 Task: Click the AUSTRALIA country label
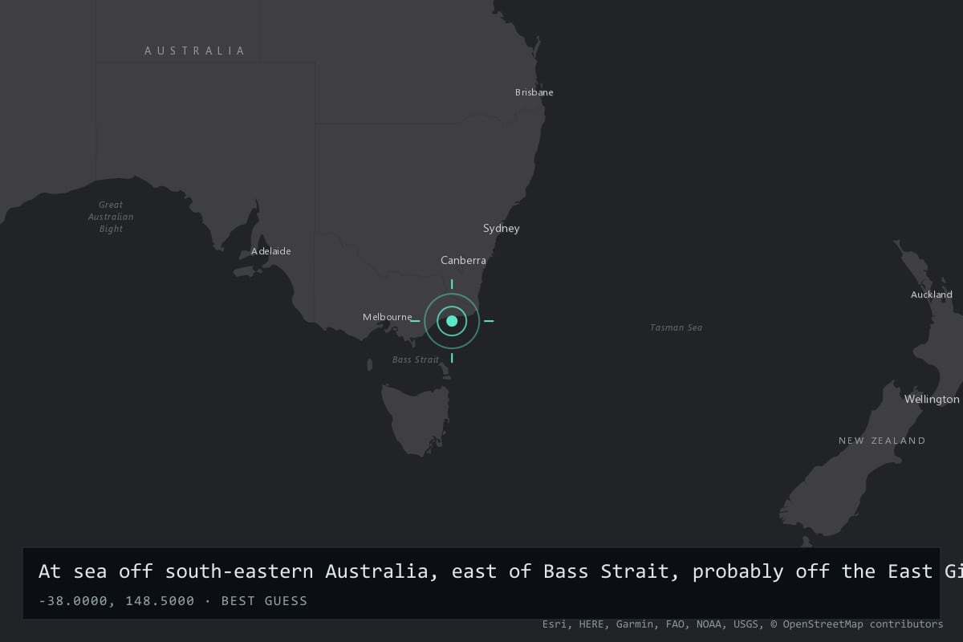(x=195, y=51)
